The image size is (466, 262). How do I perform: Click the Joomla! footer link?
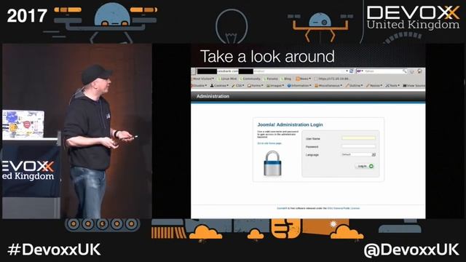click(282, 209)
